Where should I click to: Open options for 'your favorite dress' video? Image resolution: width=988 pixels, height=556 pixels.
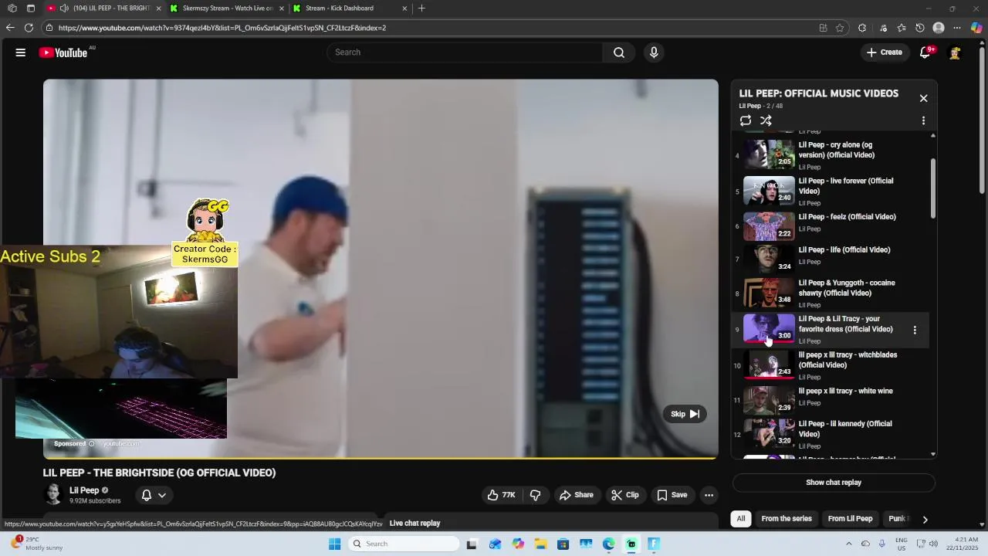pos(915,330)
